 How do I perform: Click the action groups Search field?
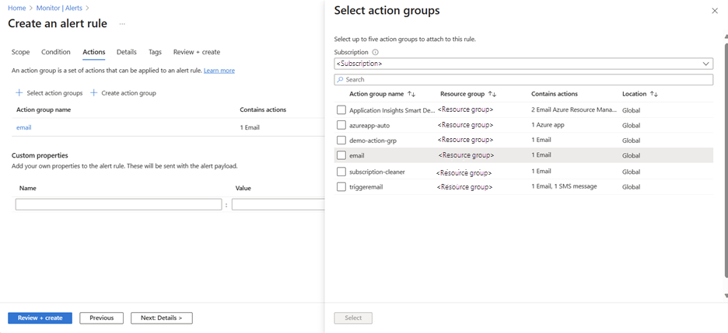pos(523,79)
